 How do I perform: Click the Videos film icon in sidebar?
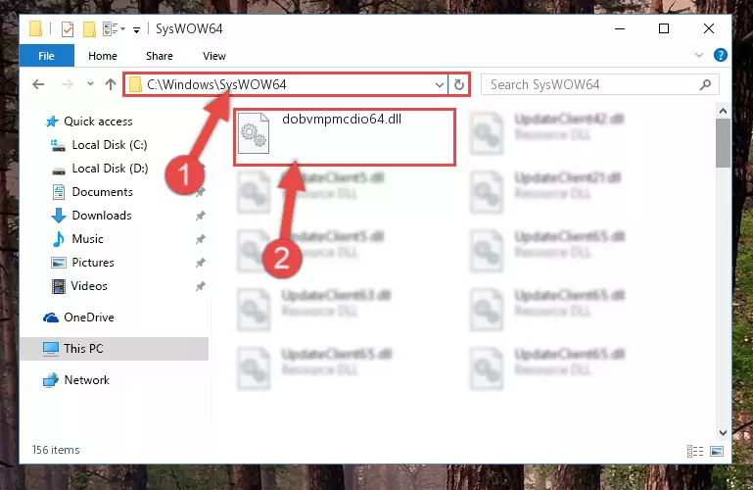(x=59, y=287)
